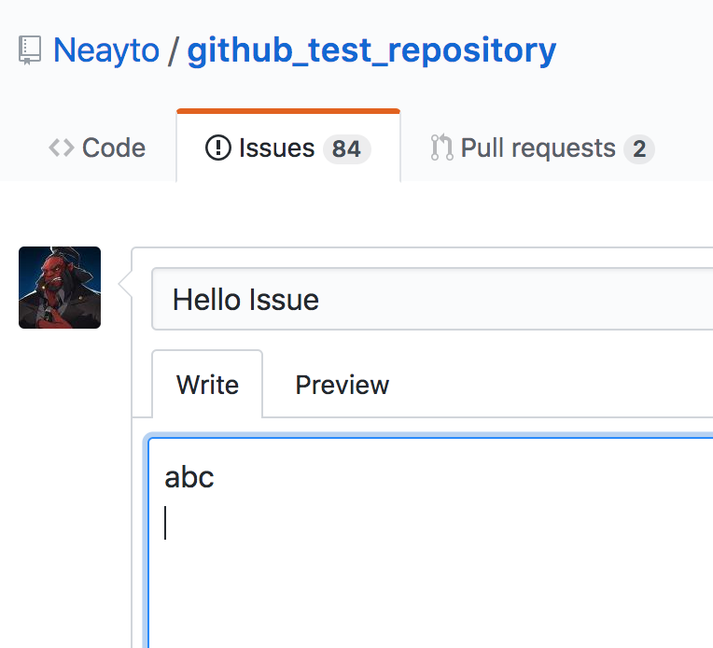Switch to the Code tab

pos(97,148)
